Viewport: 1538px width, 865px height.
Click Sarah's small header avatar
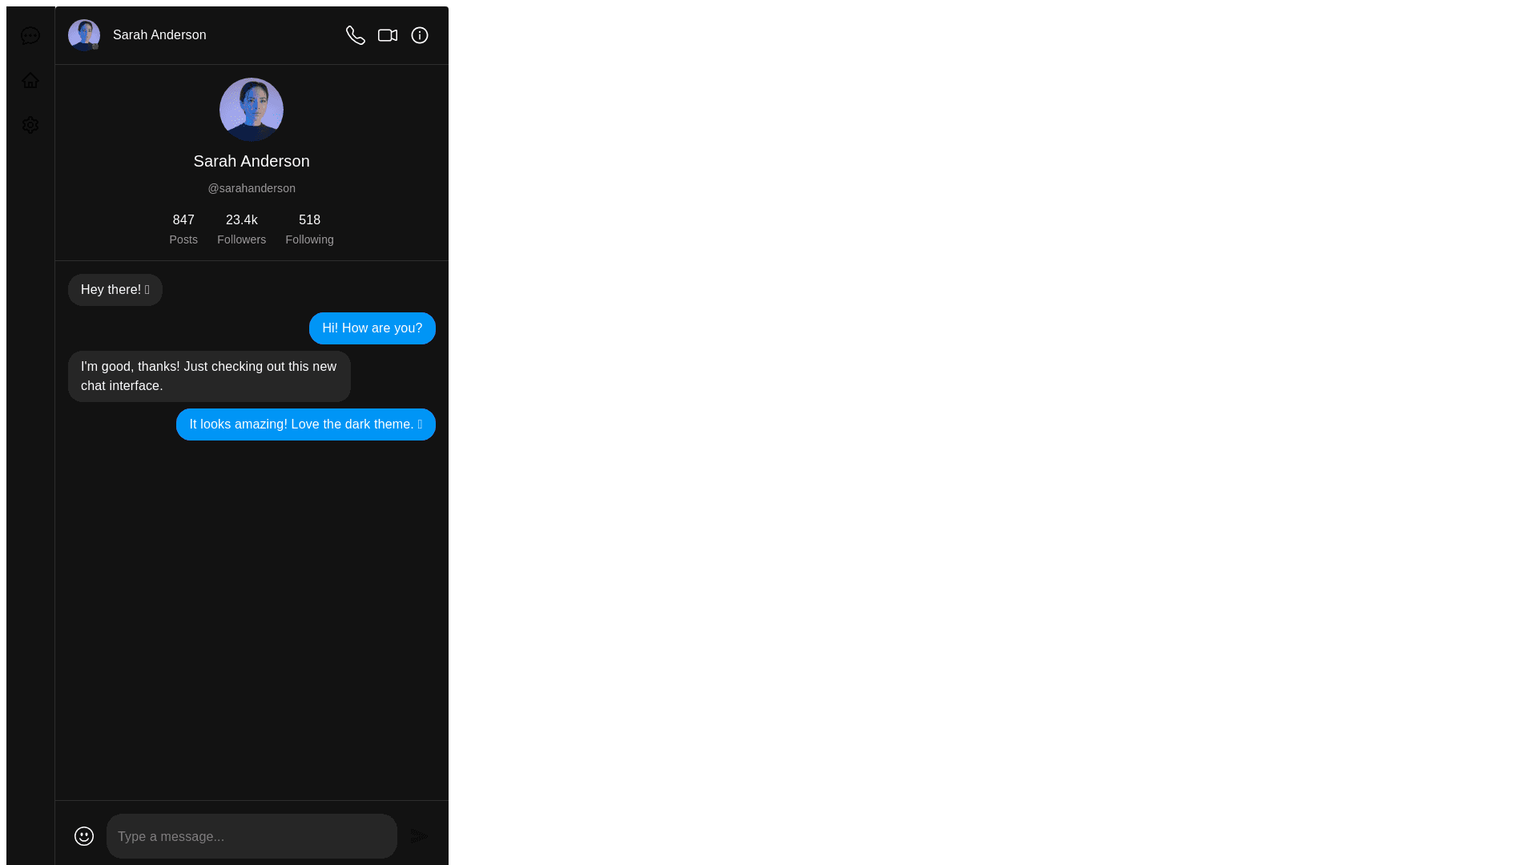pyautogui.click(x=84, y=35)
